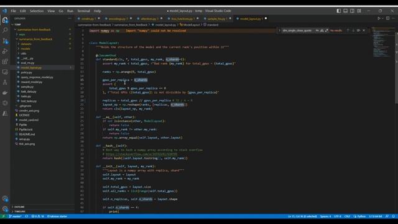398x224 pixels.
Task: Toggle Use Regular Expression in Find widget
Action: click(x=326, y=30)
